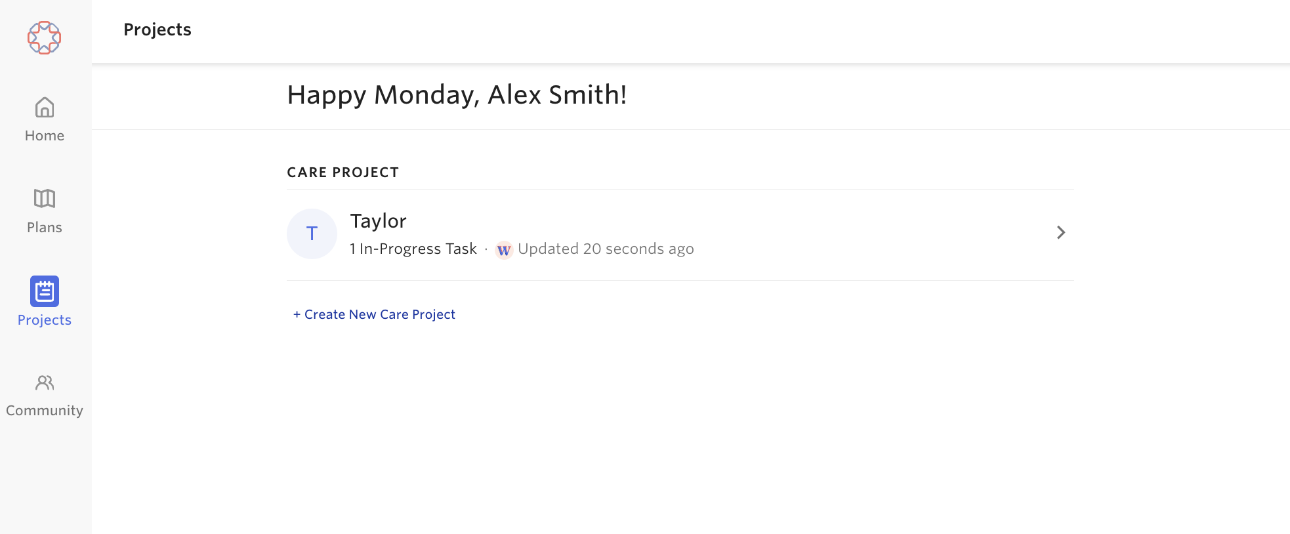Click the clipboard icon above Projects
Viewport: 1290px width, 534px height.
(x=44, y=292)
